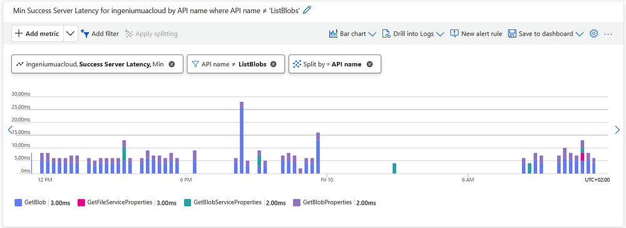This screenshot has height=228, width=626.
Task: Click the UTC+02:00 timezone label
Action: (x=597, y=180)
